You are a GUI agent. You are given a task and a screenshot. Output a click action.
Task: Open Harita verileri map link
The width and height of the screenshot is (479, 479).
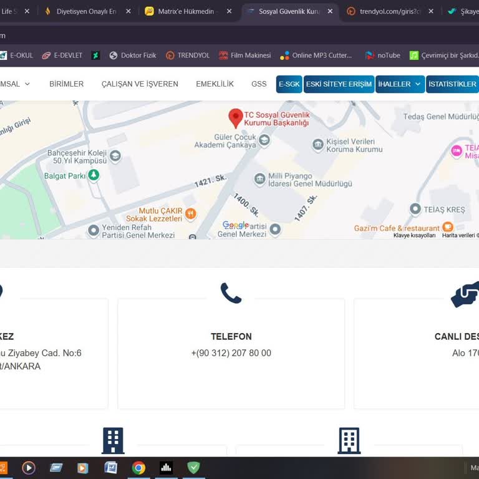click(x=460, y=235)
